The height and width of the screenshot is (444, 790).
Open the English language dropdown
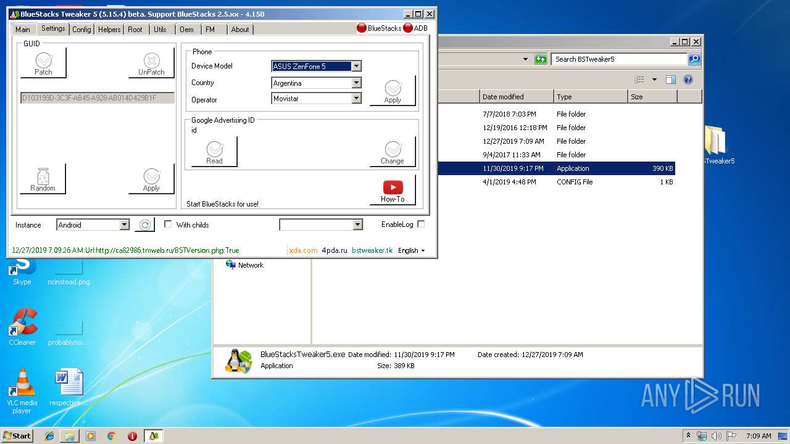click(412, 250)
